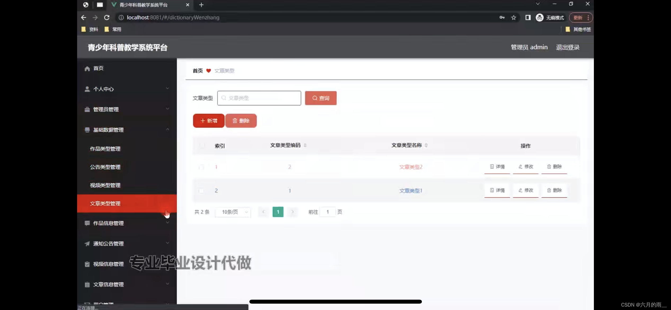This screenshot has width=671, height=310.
Task: Bookmark the page with the star icon
Action: click(x=514, y=17)
